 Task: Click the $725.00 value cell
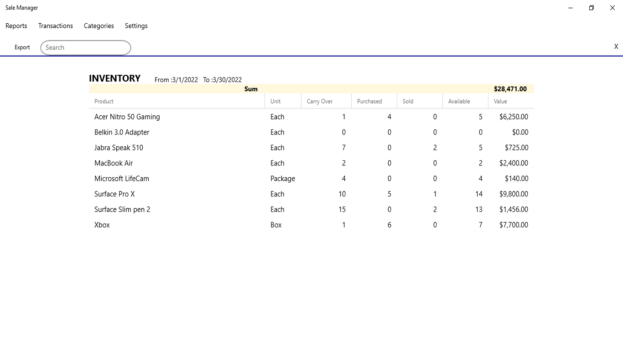(x=517, y=148)
